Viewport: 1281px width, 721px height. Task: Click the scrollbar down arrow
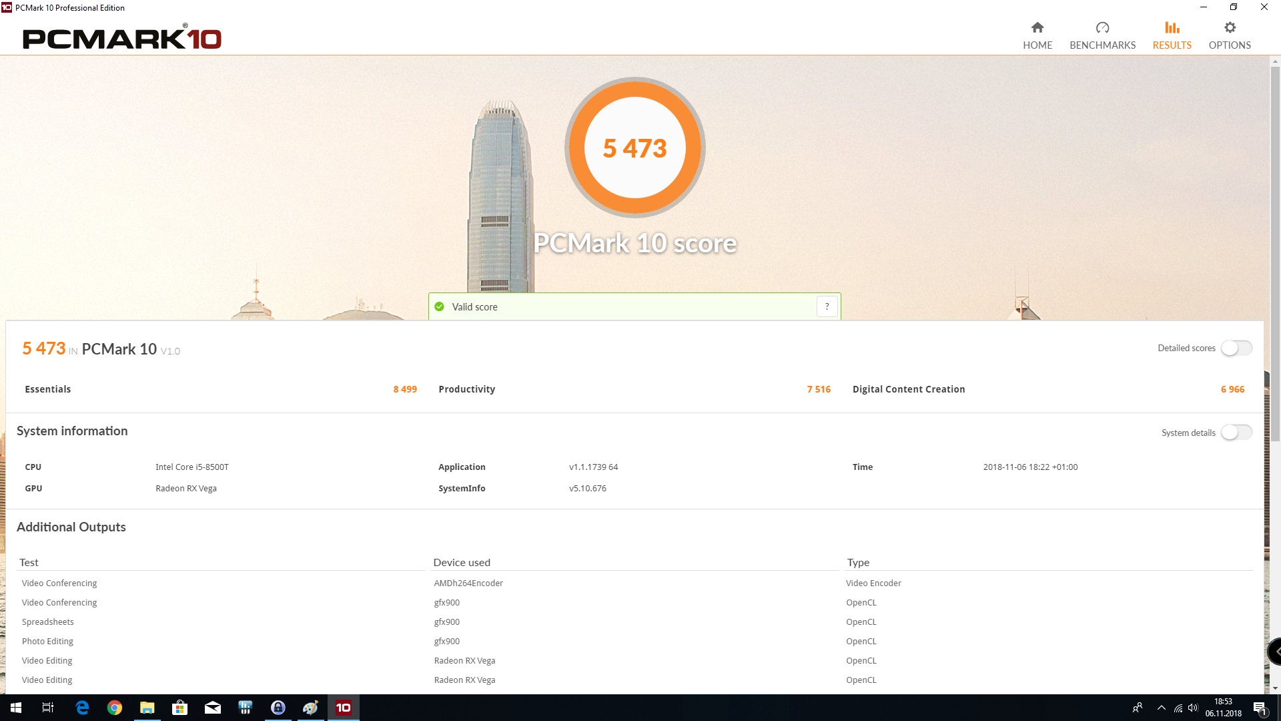click(1275, 688)
